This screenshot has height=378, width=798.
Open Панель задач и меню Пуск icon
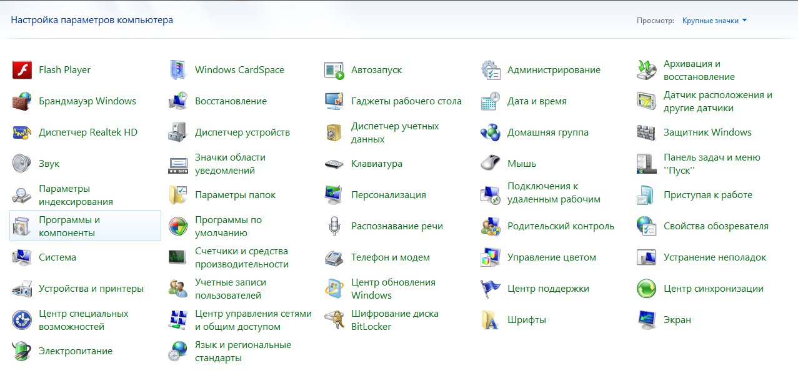click(647, 164)
